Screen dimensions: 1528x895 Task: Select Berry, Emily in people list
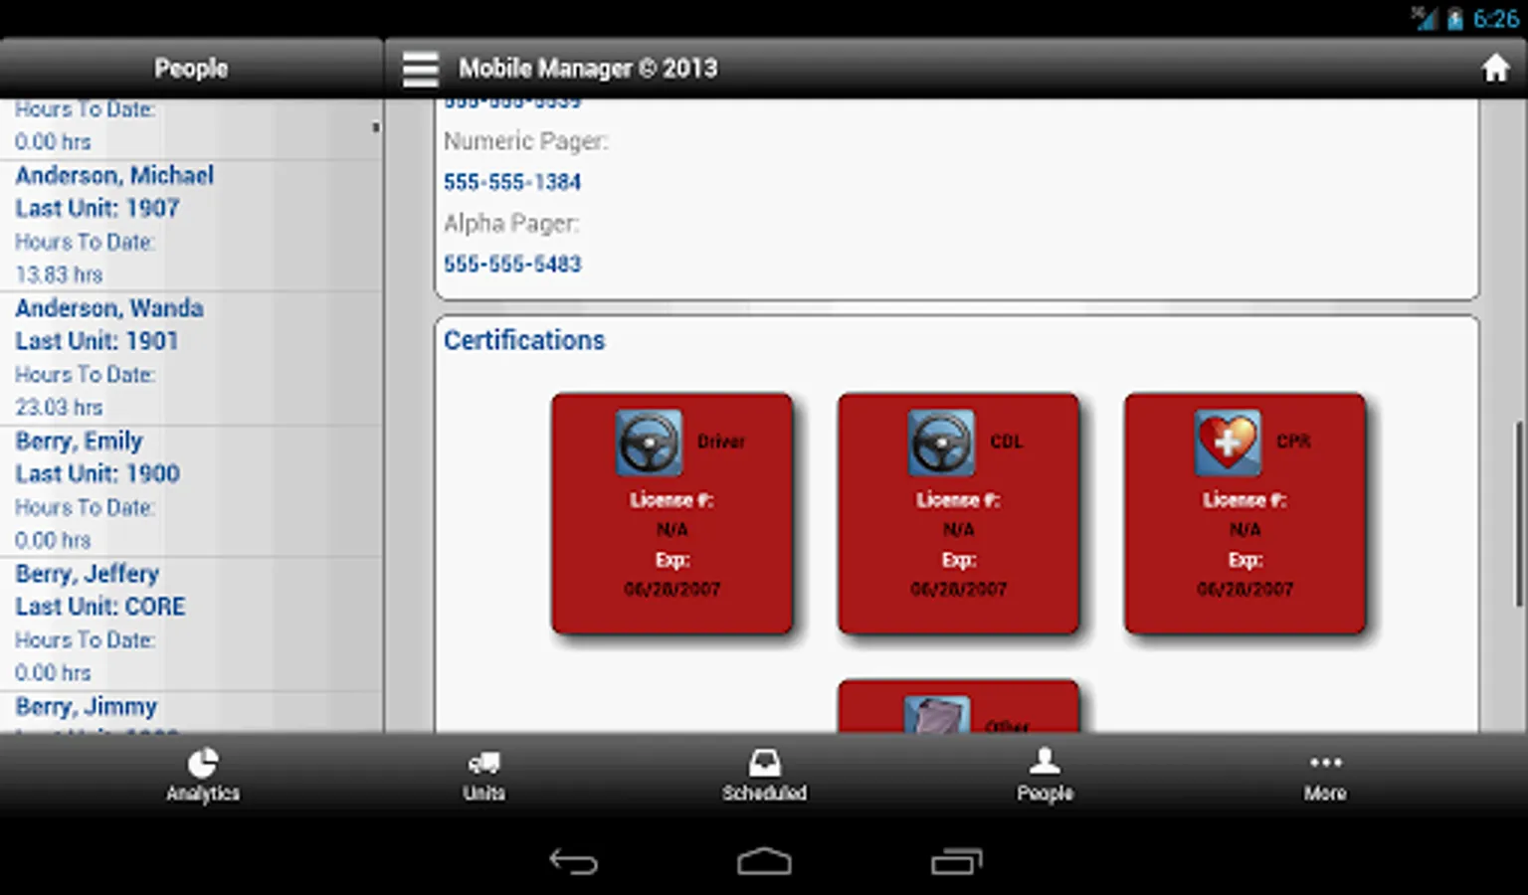(x=79, y=442)
